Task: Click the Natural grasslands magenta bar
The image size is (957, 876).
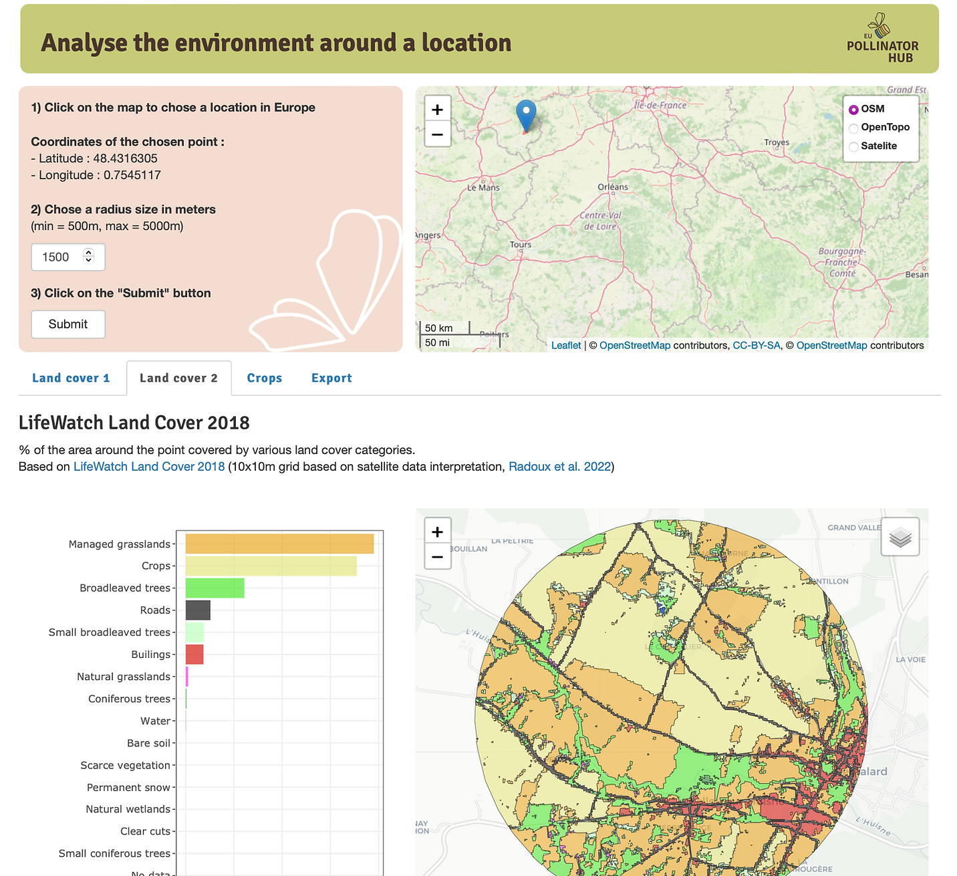Action: pyautogui.click(x=187, y=677)
